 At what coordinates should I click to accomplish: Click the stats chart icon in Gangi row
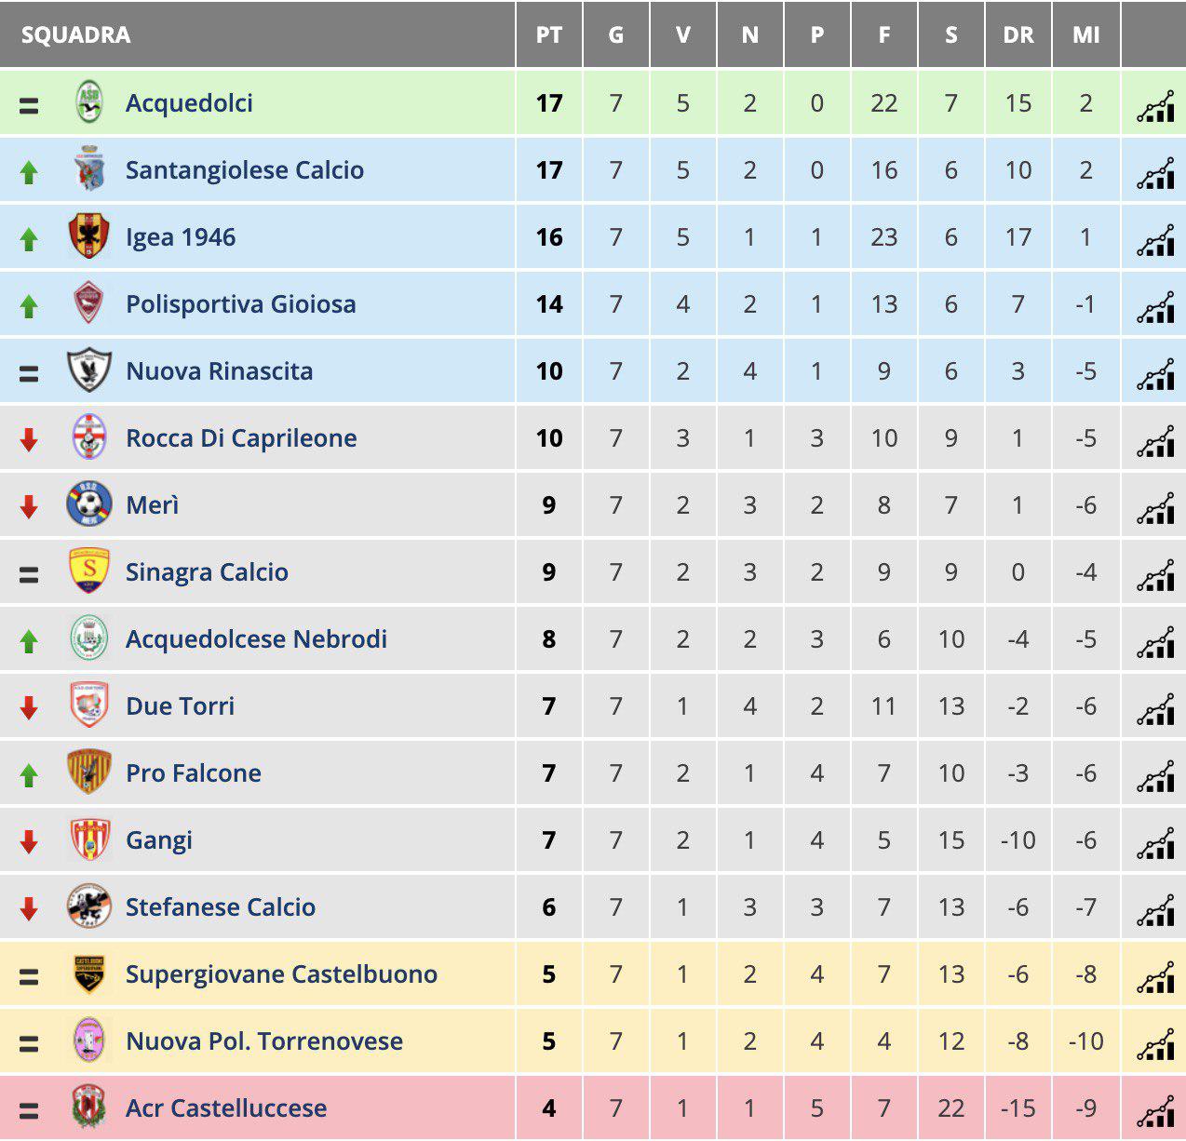pyautogui.click(x=1155, y=844)
